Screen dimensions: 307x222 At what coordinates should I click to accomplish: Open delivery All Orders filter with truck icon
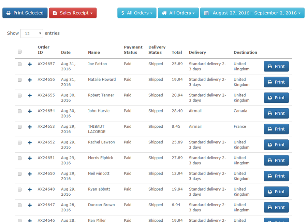178,13
